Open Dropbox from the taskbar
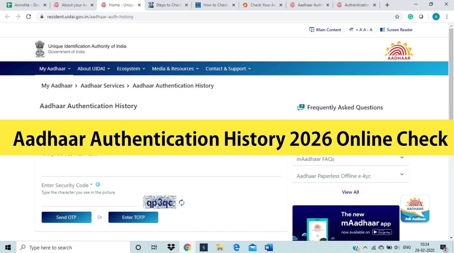The width and height of the screenshot is (454, 253). pos(171,247)
